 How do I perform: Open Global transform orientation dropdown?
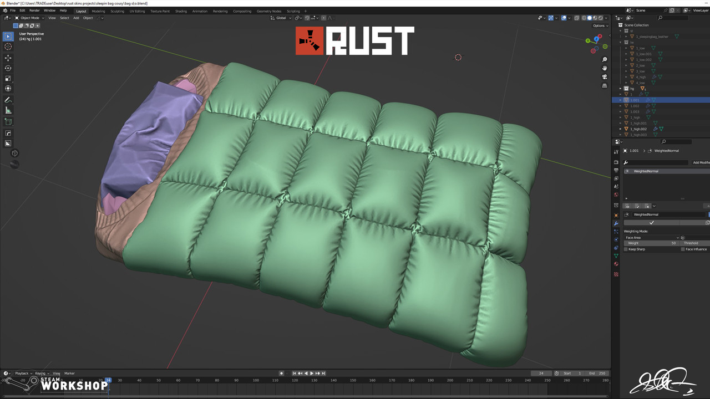281,18
